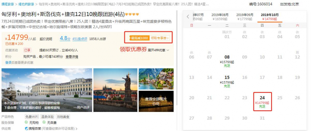
Task: Open the Schönbrunn Palace main photo
Action: [x=47, y=90]
